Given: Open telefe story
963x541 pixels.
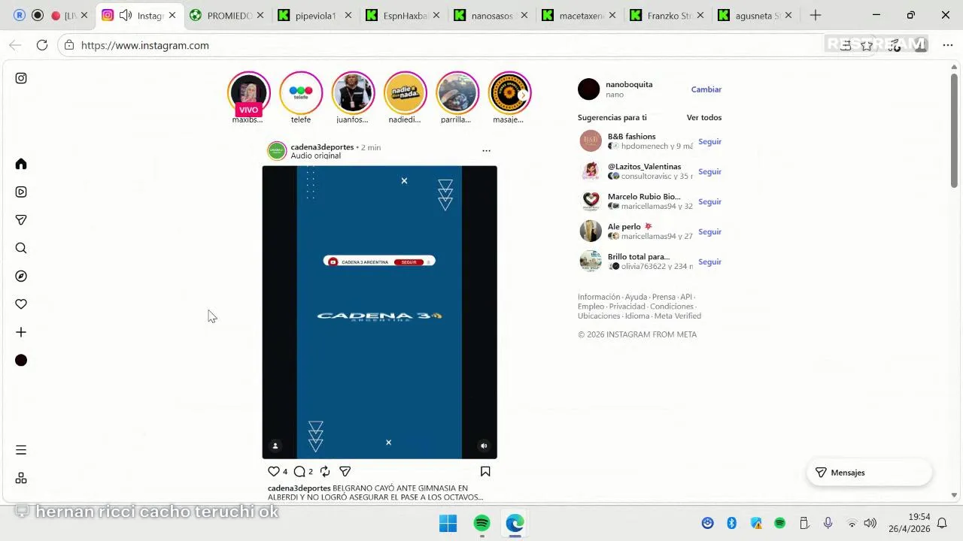Looking at the screenshot, I should coord(301,93).
